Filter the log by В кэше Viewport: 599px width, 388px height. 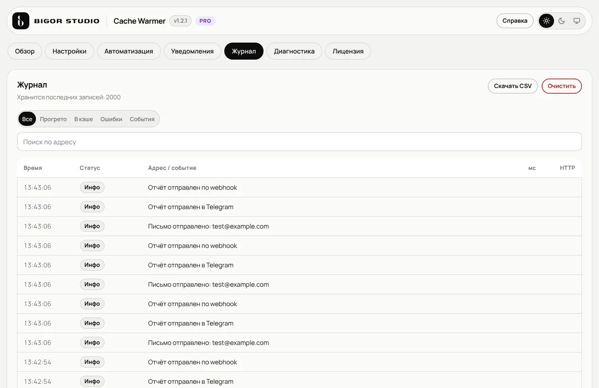pyautogui.click(x=83, y=119)
